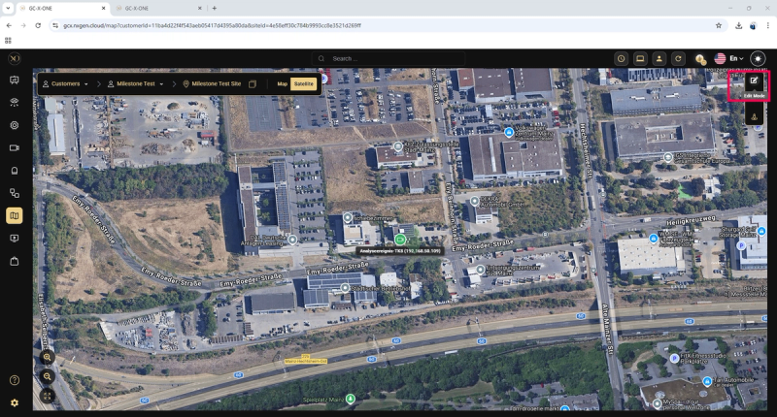Click the browser back arrow
Viewport: 777px width, 417px height.
(x=9, y=25)
